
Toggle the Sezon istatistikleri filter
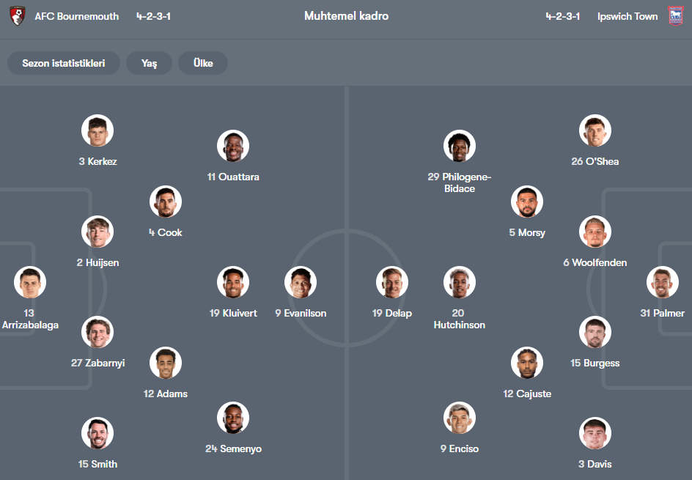pos(64,63)
